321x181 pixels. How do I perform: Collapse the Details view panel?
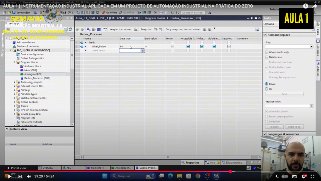click(x=7, y=129)
